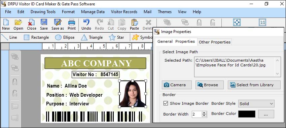This screenshot has height=128, width=286.
Task: Undo the last action
Action: pos(86,25)
